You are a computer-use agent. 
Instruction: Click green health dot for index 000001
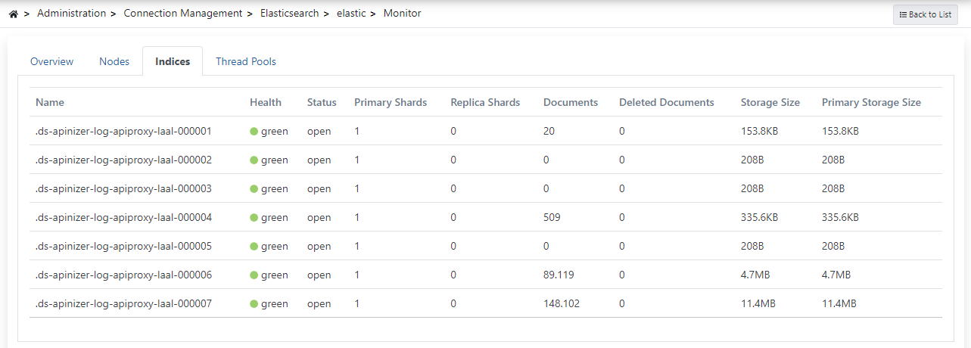254,132
